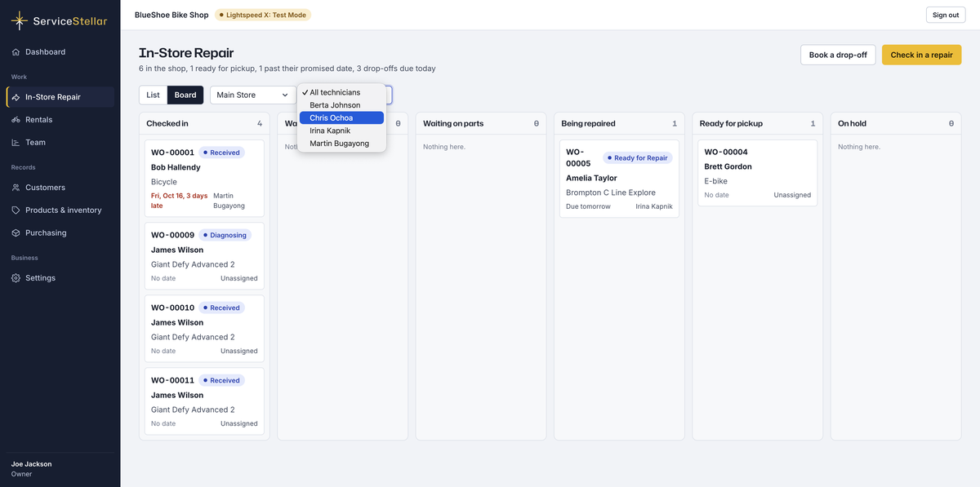Click the E-bike label on WO-00004
Viewport: 980px width, 487px height.
tap(716, 181)
